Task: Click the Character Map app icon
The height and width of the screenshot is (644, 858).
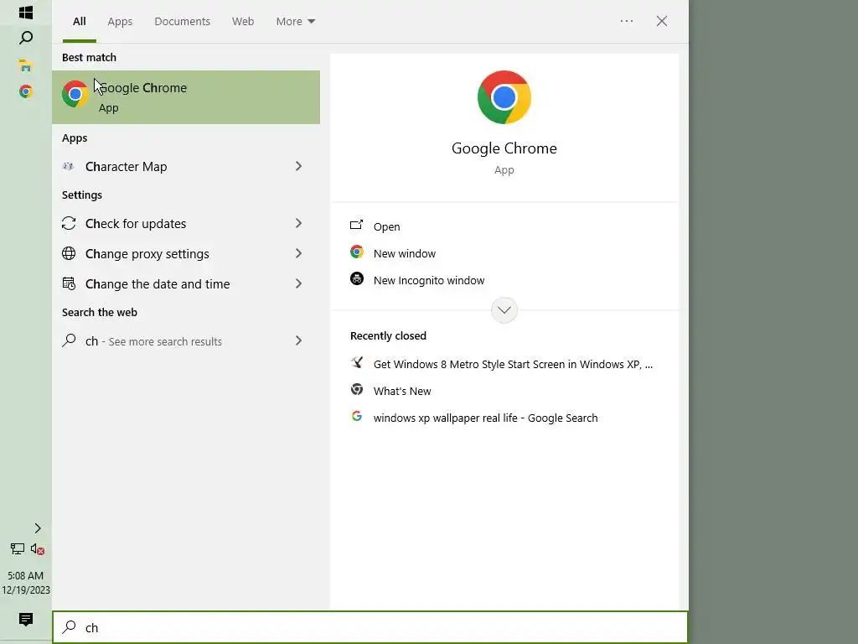Action: [69, 166]
